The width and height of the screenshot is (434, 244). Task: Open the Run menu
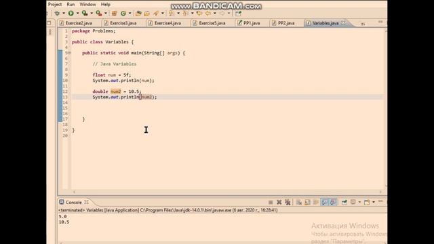(71, 5)
